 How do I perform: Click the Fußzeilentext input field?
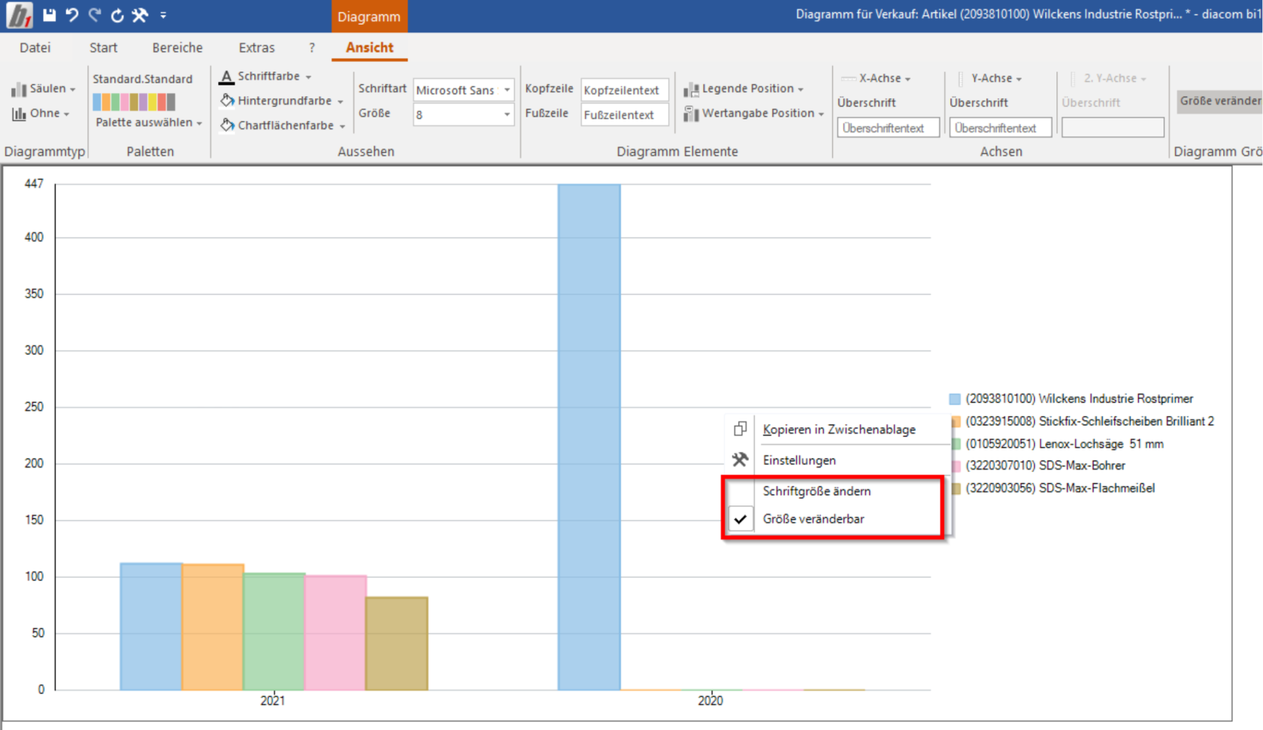tap(625, 115)
